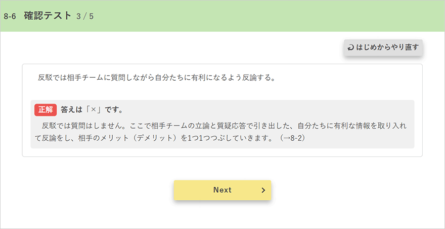Restart quiz with はじめからやり直す button
Image resolution: width=445 pixels, height=229 pixels.
pyautogui.click(x=383, y=47)
